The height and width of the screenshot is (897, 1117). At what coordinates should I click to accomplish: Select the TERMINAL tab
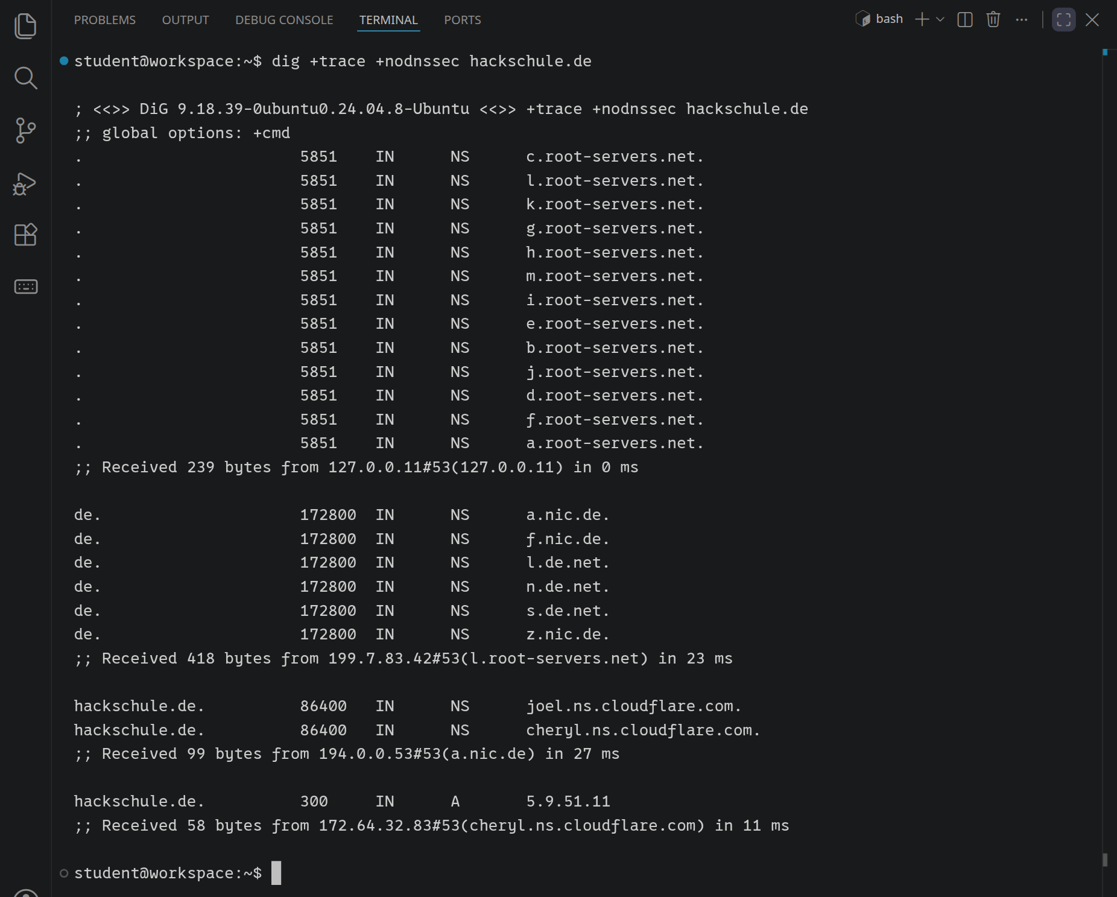[x=388, y=20]
